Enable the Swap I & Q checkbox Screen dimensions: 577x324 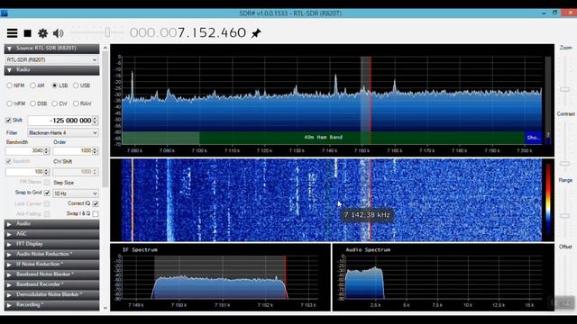click(96, 214)
